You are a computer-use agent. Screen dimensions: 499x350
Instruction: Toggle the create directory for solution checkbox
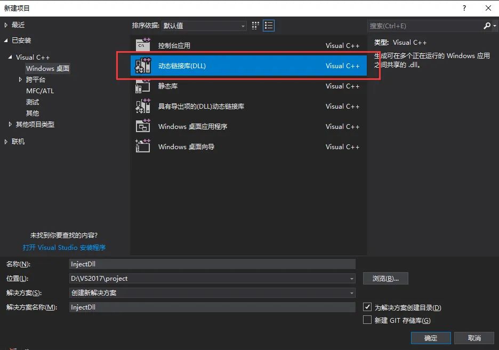click(367, 307)
